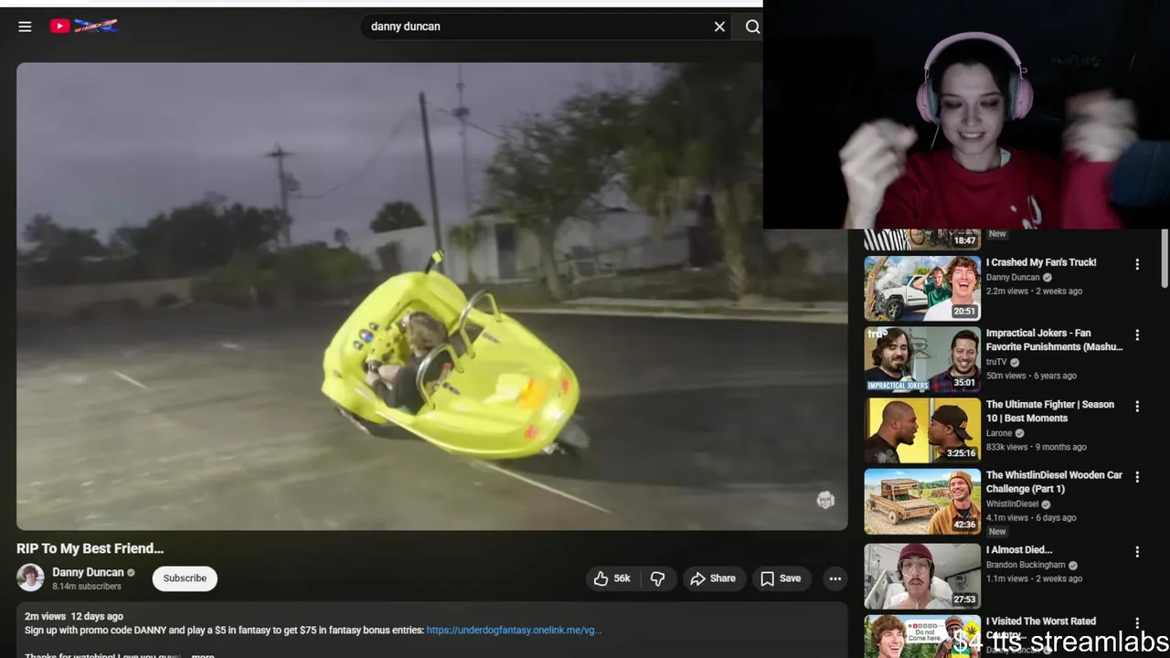Open 'I Visited The Worst Rated' thumbnail

pos(922,636)
